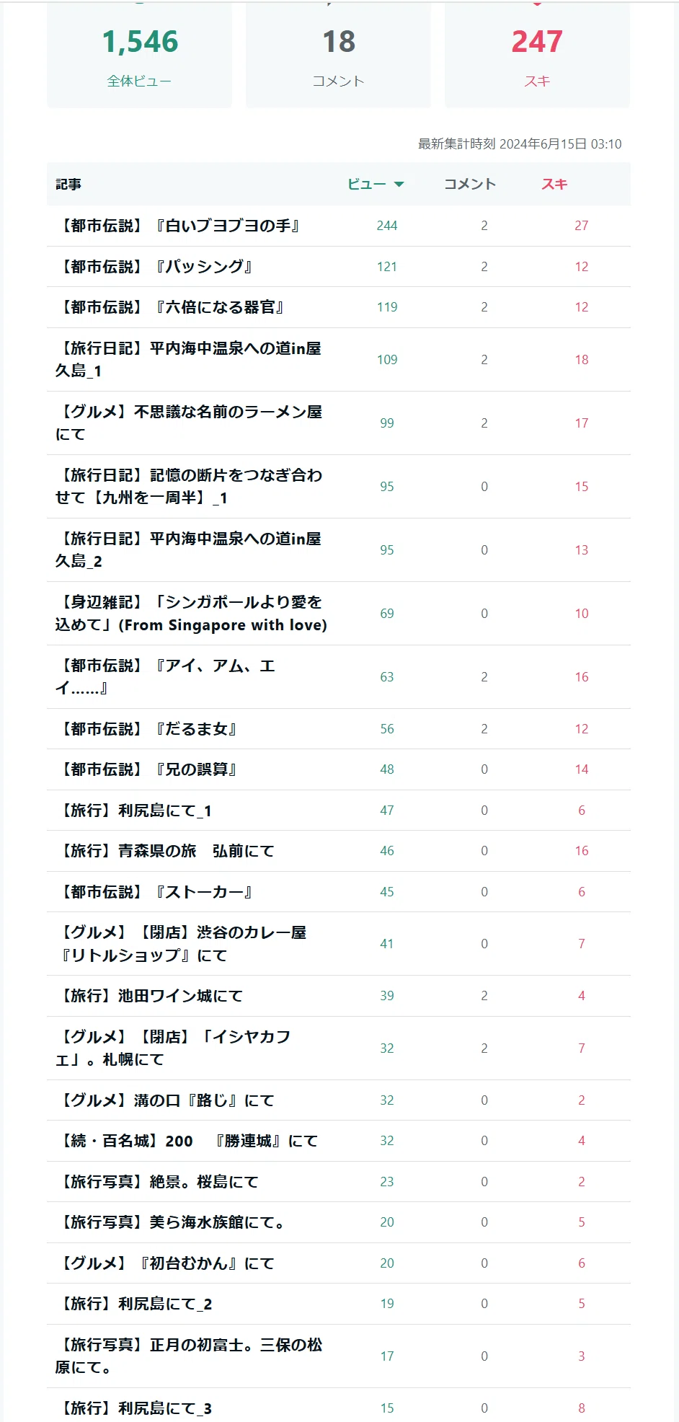Open article 『兄の誤算』

(147, 769)
